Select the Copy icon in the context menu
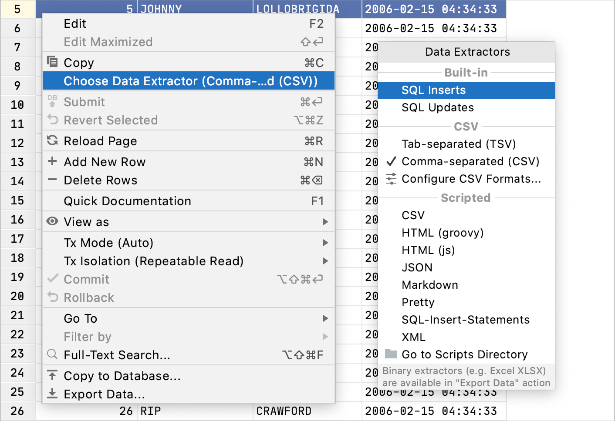The width and height of the screenshot is (615, 421). coord(52,62)
